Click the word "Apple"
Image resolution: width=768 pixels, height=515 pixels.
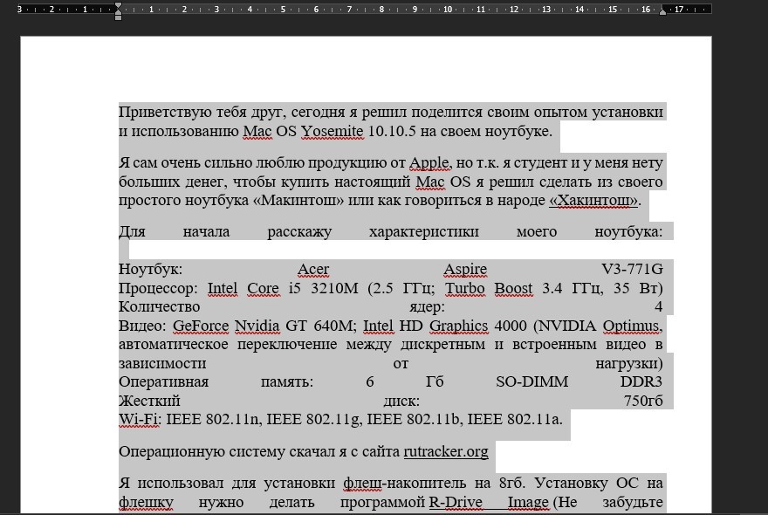[429, 162]
